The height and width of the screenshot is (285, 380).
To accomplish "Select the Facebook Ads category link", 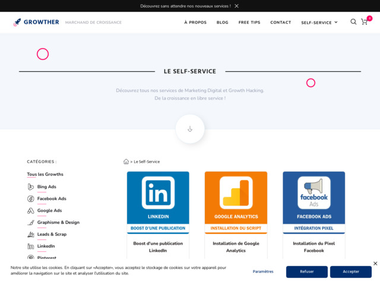I will click(52, 199).
